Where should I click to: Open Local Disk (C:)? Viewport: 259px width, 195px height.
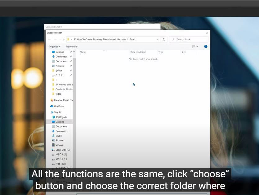[x=63, y=150]
